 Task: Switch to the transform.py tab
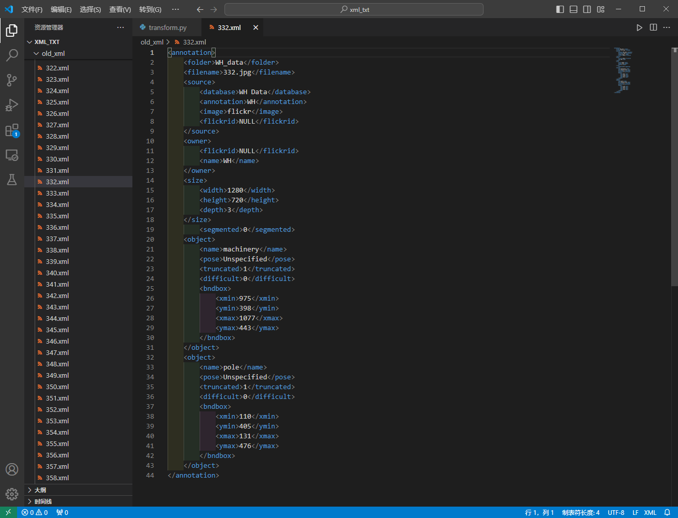(x=167, y=27)
